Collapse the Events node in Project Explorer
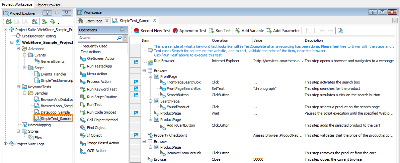This screenshot has height=163, width=400. point(24,55)
